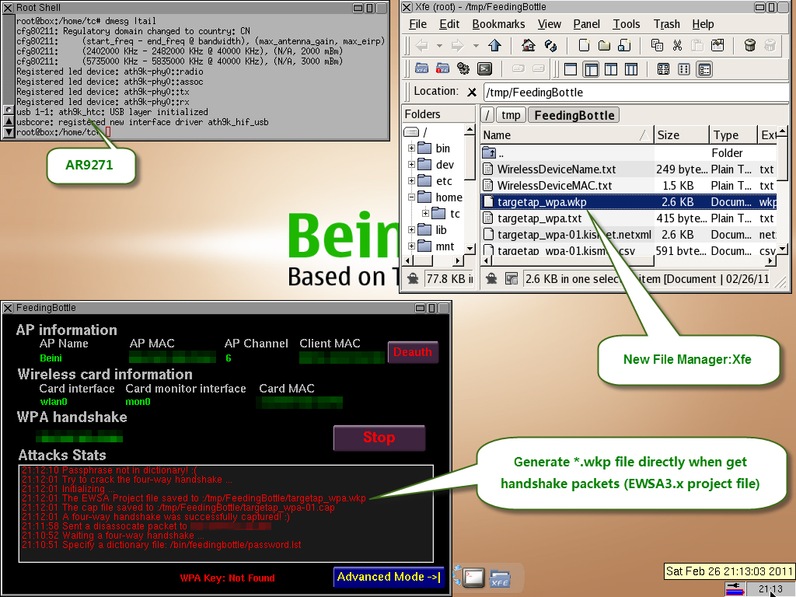Open the back history dropdown arrow in Xfe
Viewport: 796px width, 597px height.
pos(440,46)
